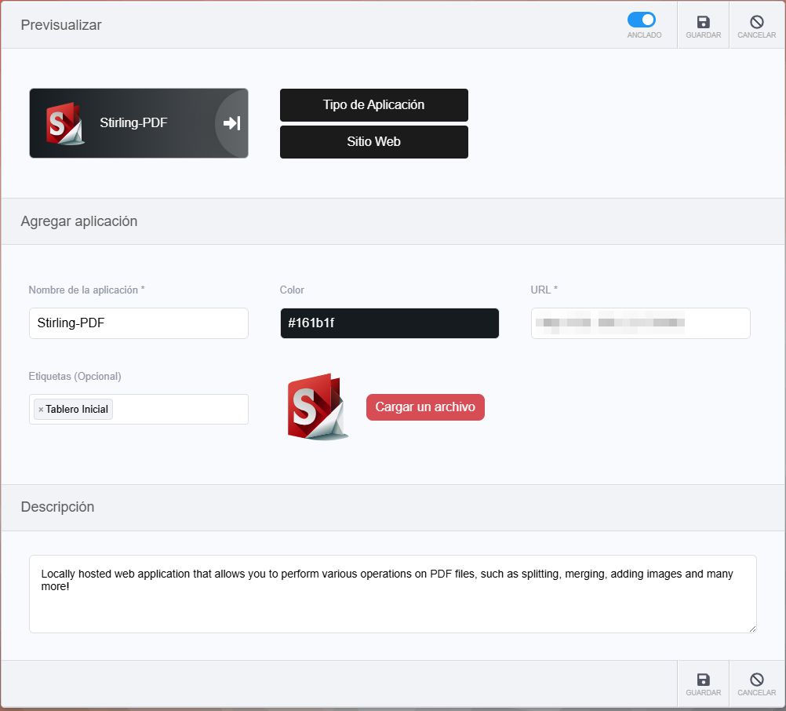Open the Etiquetas tags field

[x=180, y=409]
